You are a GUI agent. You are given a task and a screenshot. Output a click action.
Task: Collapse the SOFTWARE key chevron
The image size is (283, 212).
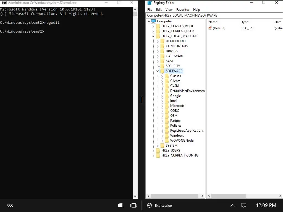pyautogui.click(x=158, y=71)
